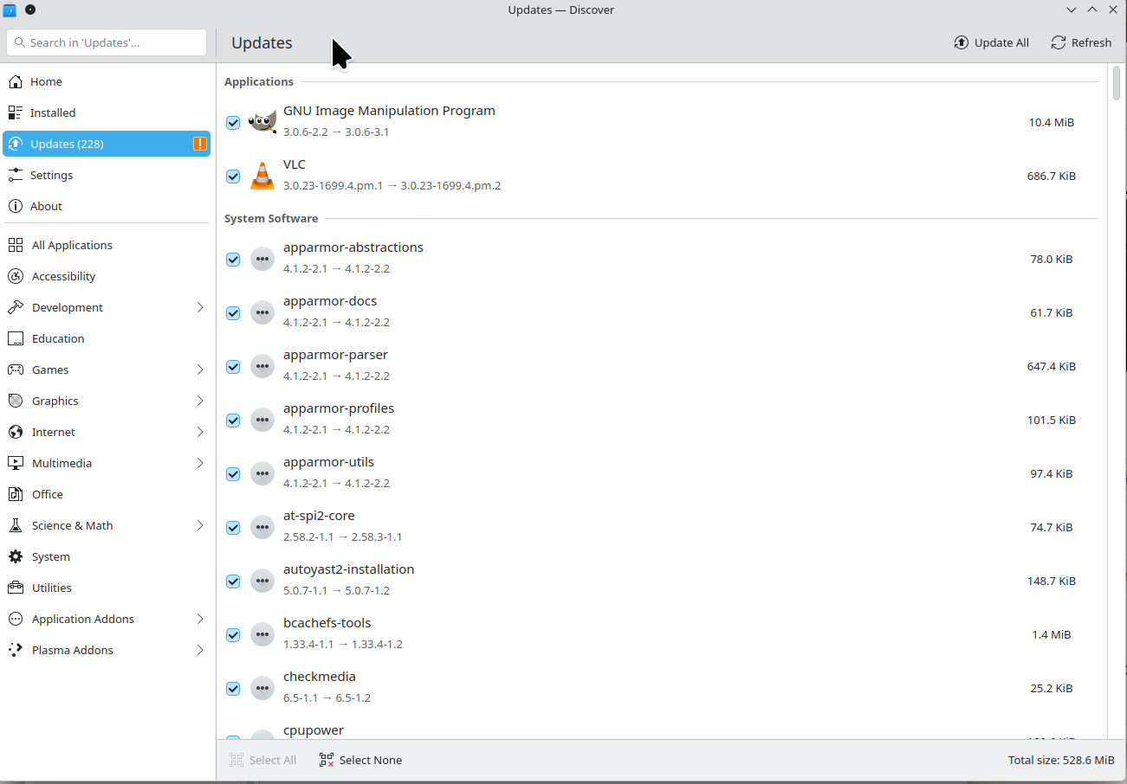
Task: Click the Accessibility icon in the sidebar
Action: click(x=16, y=276)
